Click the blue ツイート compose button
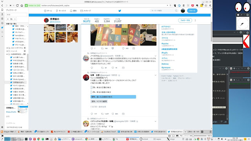 tap(192, 11)
